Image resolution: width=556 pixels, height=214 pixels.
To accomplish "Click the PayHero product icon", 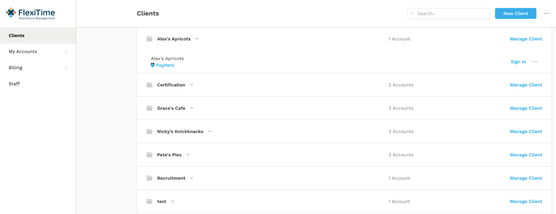I will point(153,65).
